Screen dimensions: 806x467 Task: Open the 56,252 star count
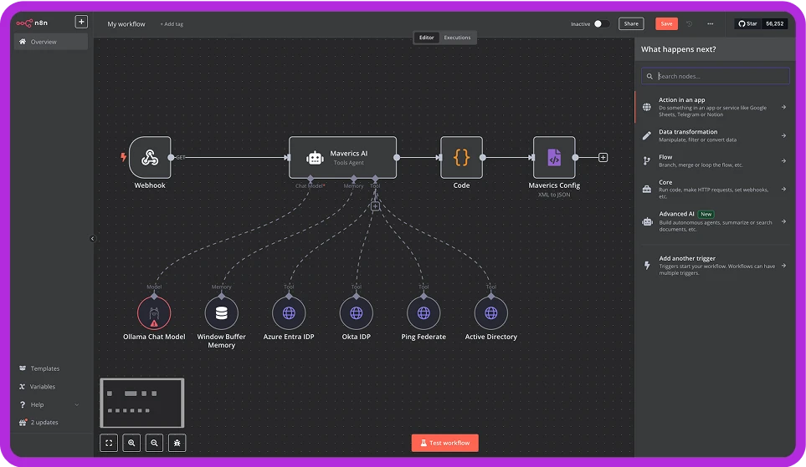point(774,23)
